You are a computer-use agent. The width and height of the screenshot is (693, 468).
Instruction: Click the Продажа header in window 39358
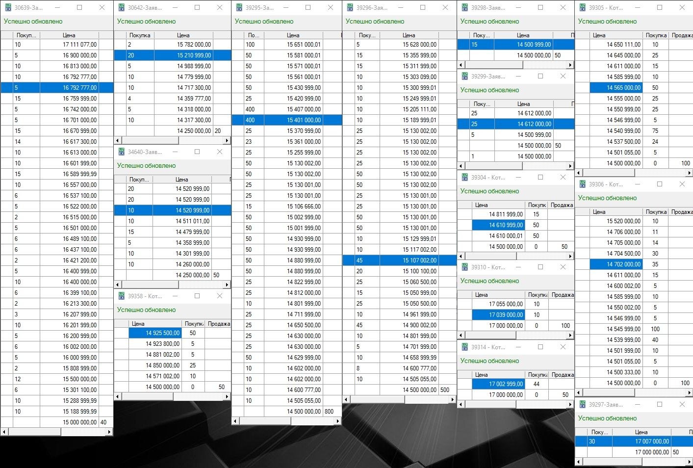point(218,324)
